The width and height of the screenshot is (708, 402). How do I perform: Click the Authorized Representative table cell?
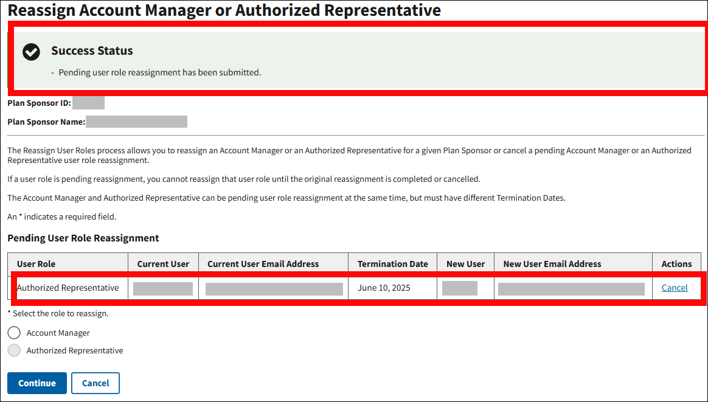(x=68, y=288)
